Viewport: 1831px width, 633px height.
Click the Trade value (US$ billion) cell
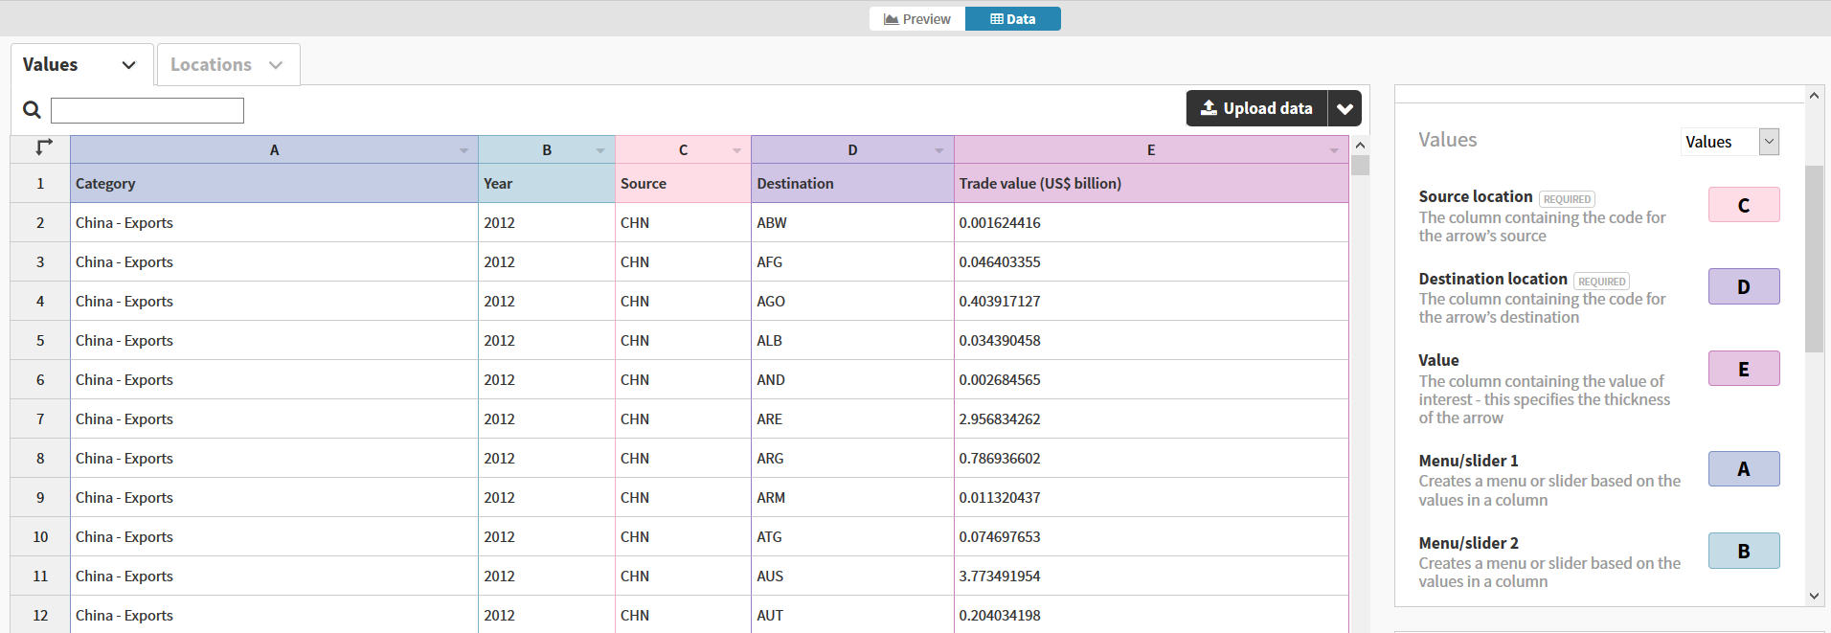pyautogui.click(x=1151, y=183)
